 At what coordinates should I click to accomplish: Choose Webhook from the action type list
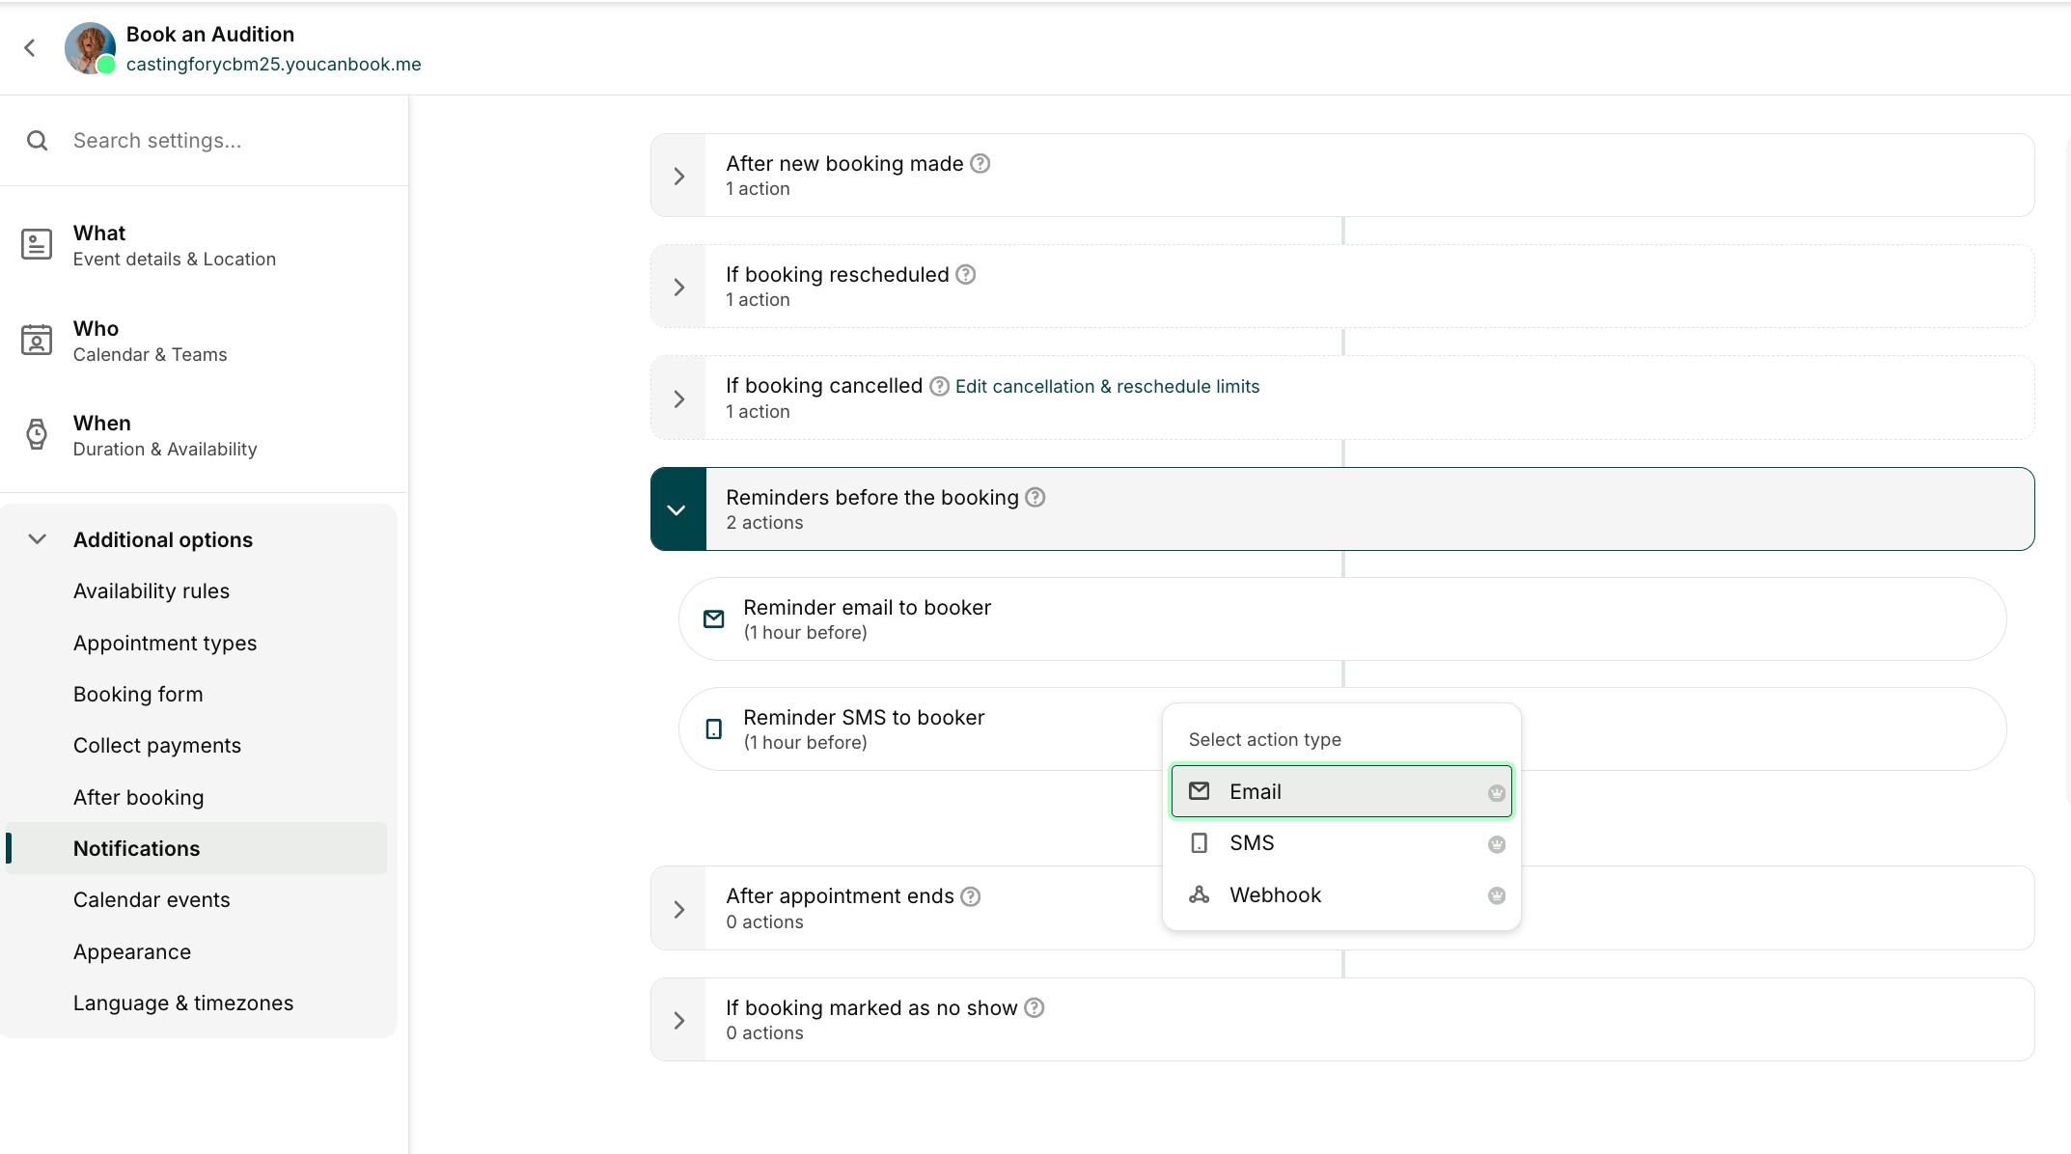(x=1341, y=895)
